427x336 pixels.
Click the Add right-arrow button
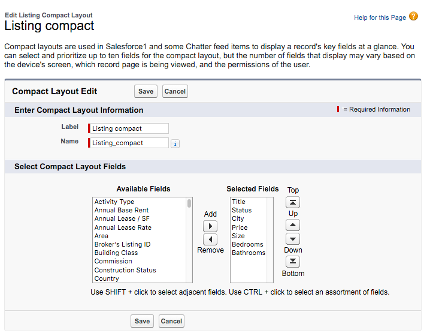coord(210,226)
